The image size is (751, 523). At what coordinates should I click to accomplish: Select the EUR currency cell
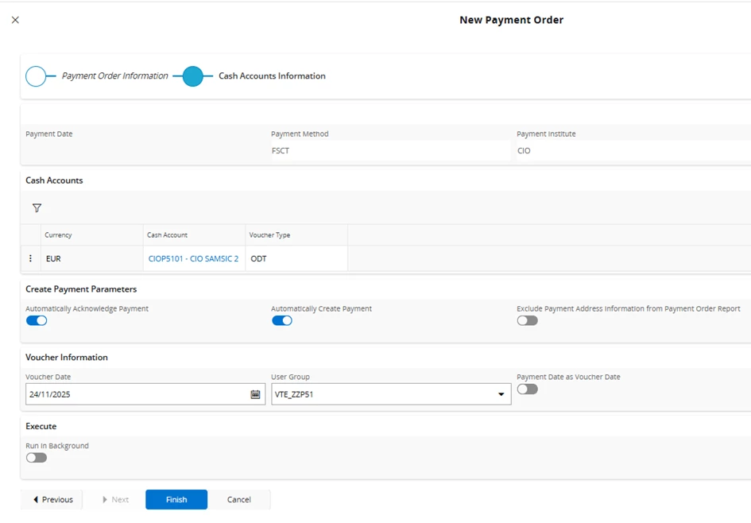[x=92, y=258]
